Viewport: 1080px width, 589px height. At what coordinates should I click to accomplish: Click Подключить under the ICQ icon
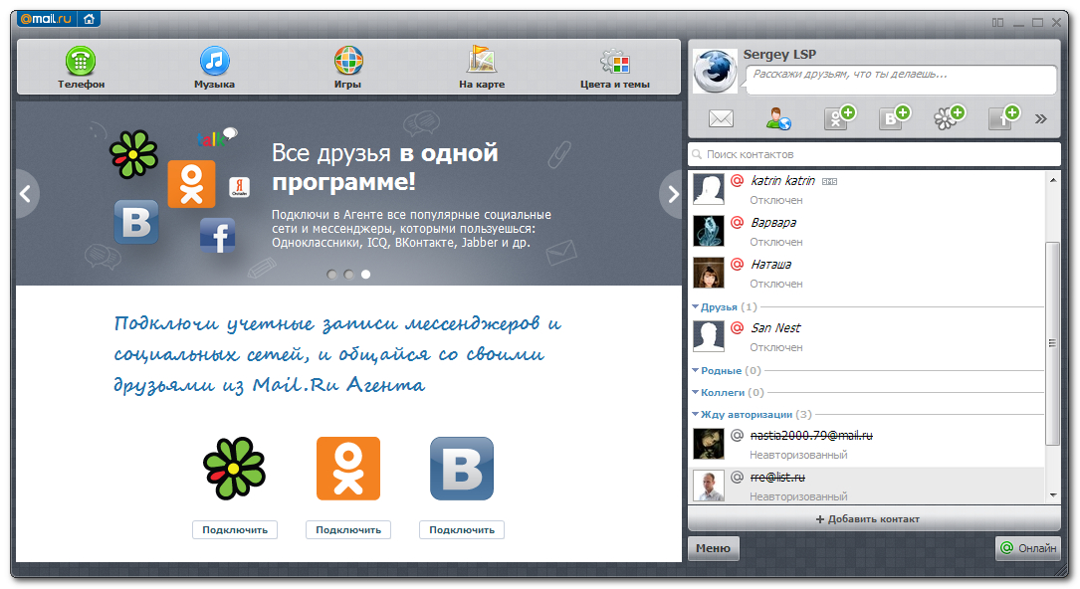pos(235,530)
